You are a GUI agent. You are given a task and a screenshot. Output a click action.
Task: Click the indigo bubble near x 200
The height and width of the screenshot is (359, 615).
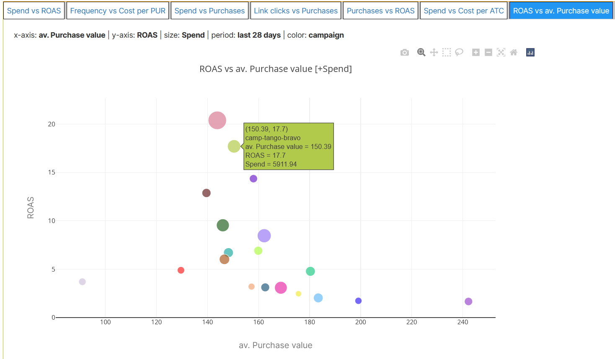(x=358, y=301)
